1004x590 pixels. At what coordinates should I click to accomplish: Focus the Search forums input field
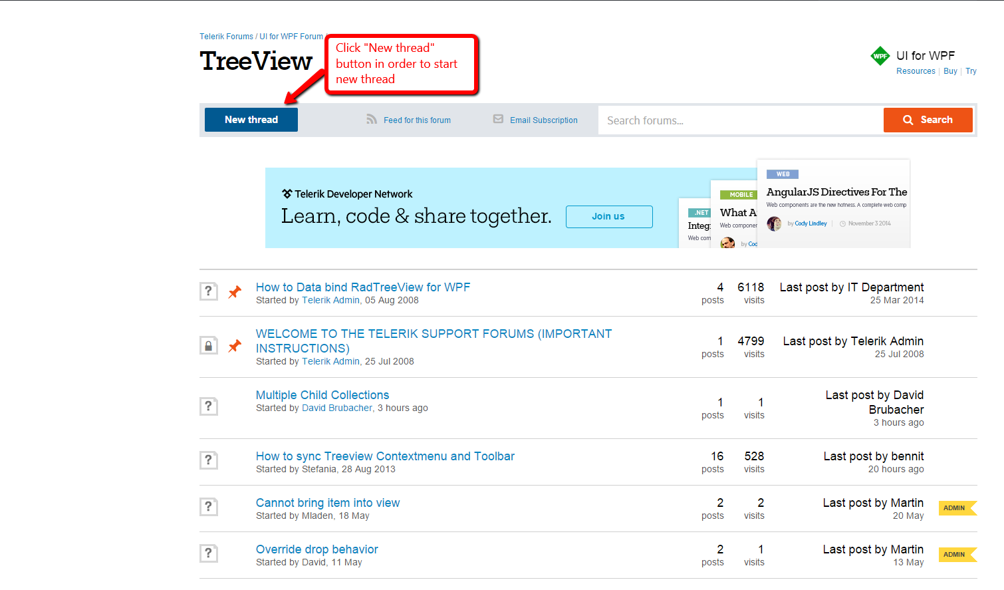pos(741,120)
